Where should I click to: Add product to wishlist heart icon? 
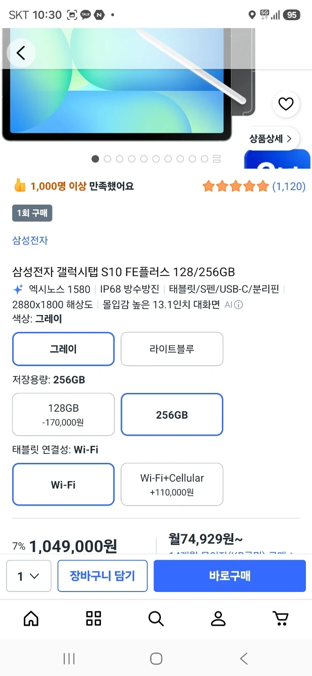point(286,104)
